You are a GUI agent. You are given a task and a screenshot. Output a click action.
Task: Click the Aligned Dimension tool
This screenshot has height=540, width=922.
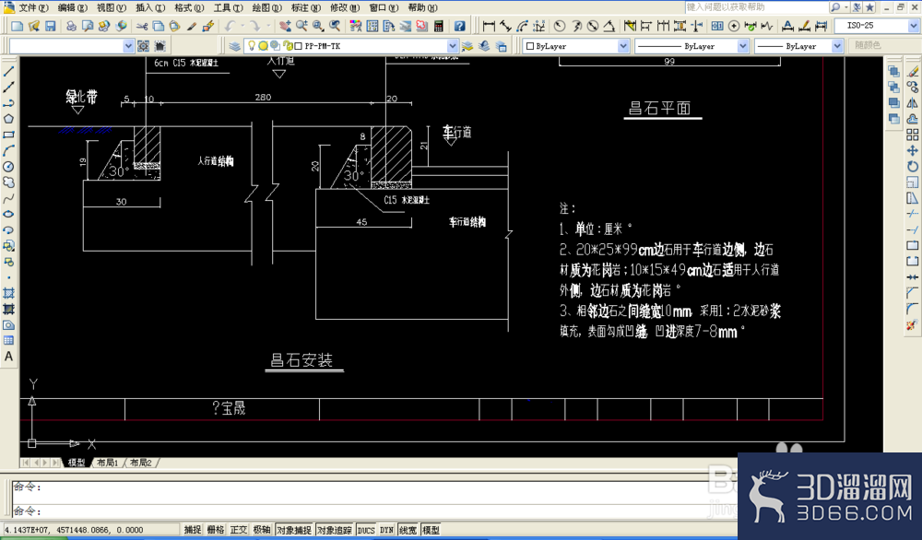505,26
